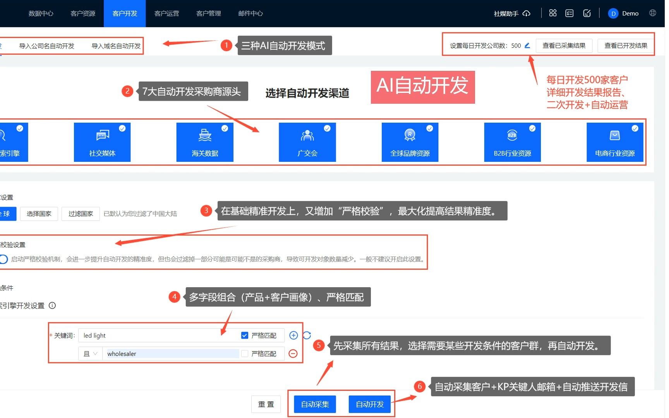Click the refresh icon beside keyword row
This screenshot has height=418, width=669.
tap(307, 335)
